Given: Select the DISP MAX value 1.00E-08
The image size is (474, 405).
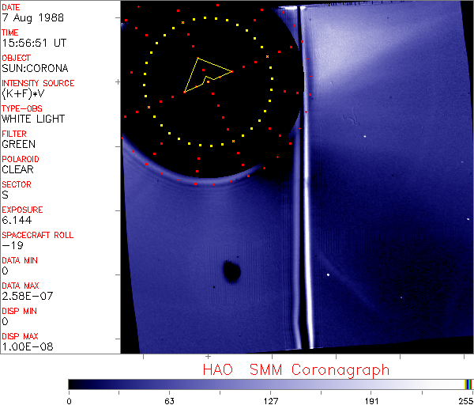Looking at the screenshot, I should click(x=25, y=346).
